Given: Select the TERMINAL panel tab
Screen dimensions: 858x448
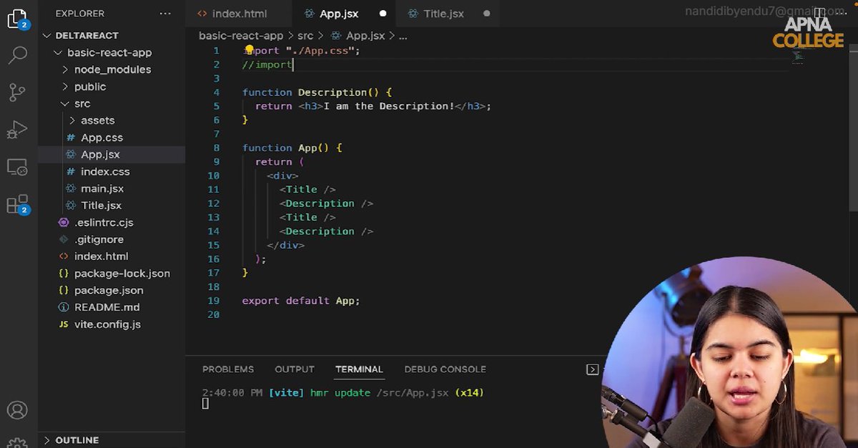Looking at the screenshot, I should coord(359,369).
